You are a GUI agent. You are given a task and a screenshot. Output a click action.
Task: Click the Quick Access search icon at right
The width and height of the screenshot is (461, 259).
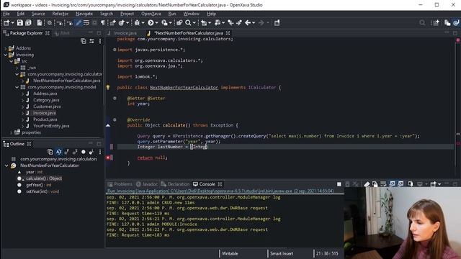point(422,22)
